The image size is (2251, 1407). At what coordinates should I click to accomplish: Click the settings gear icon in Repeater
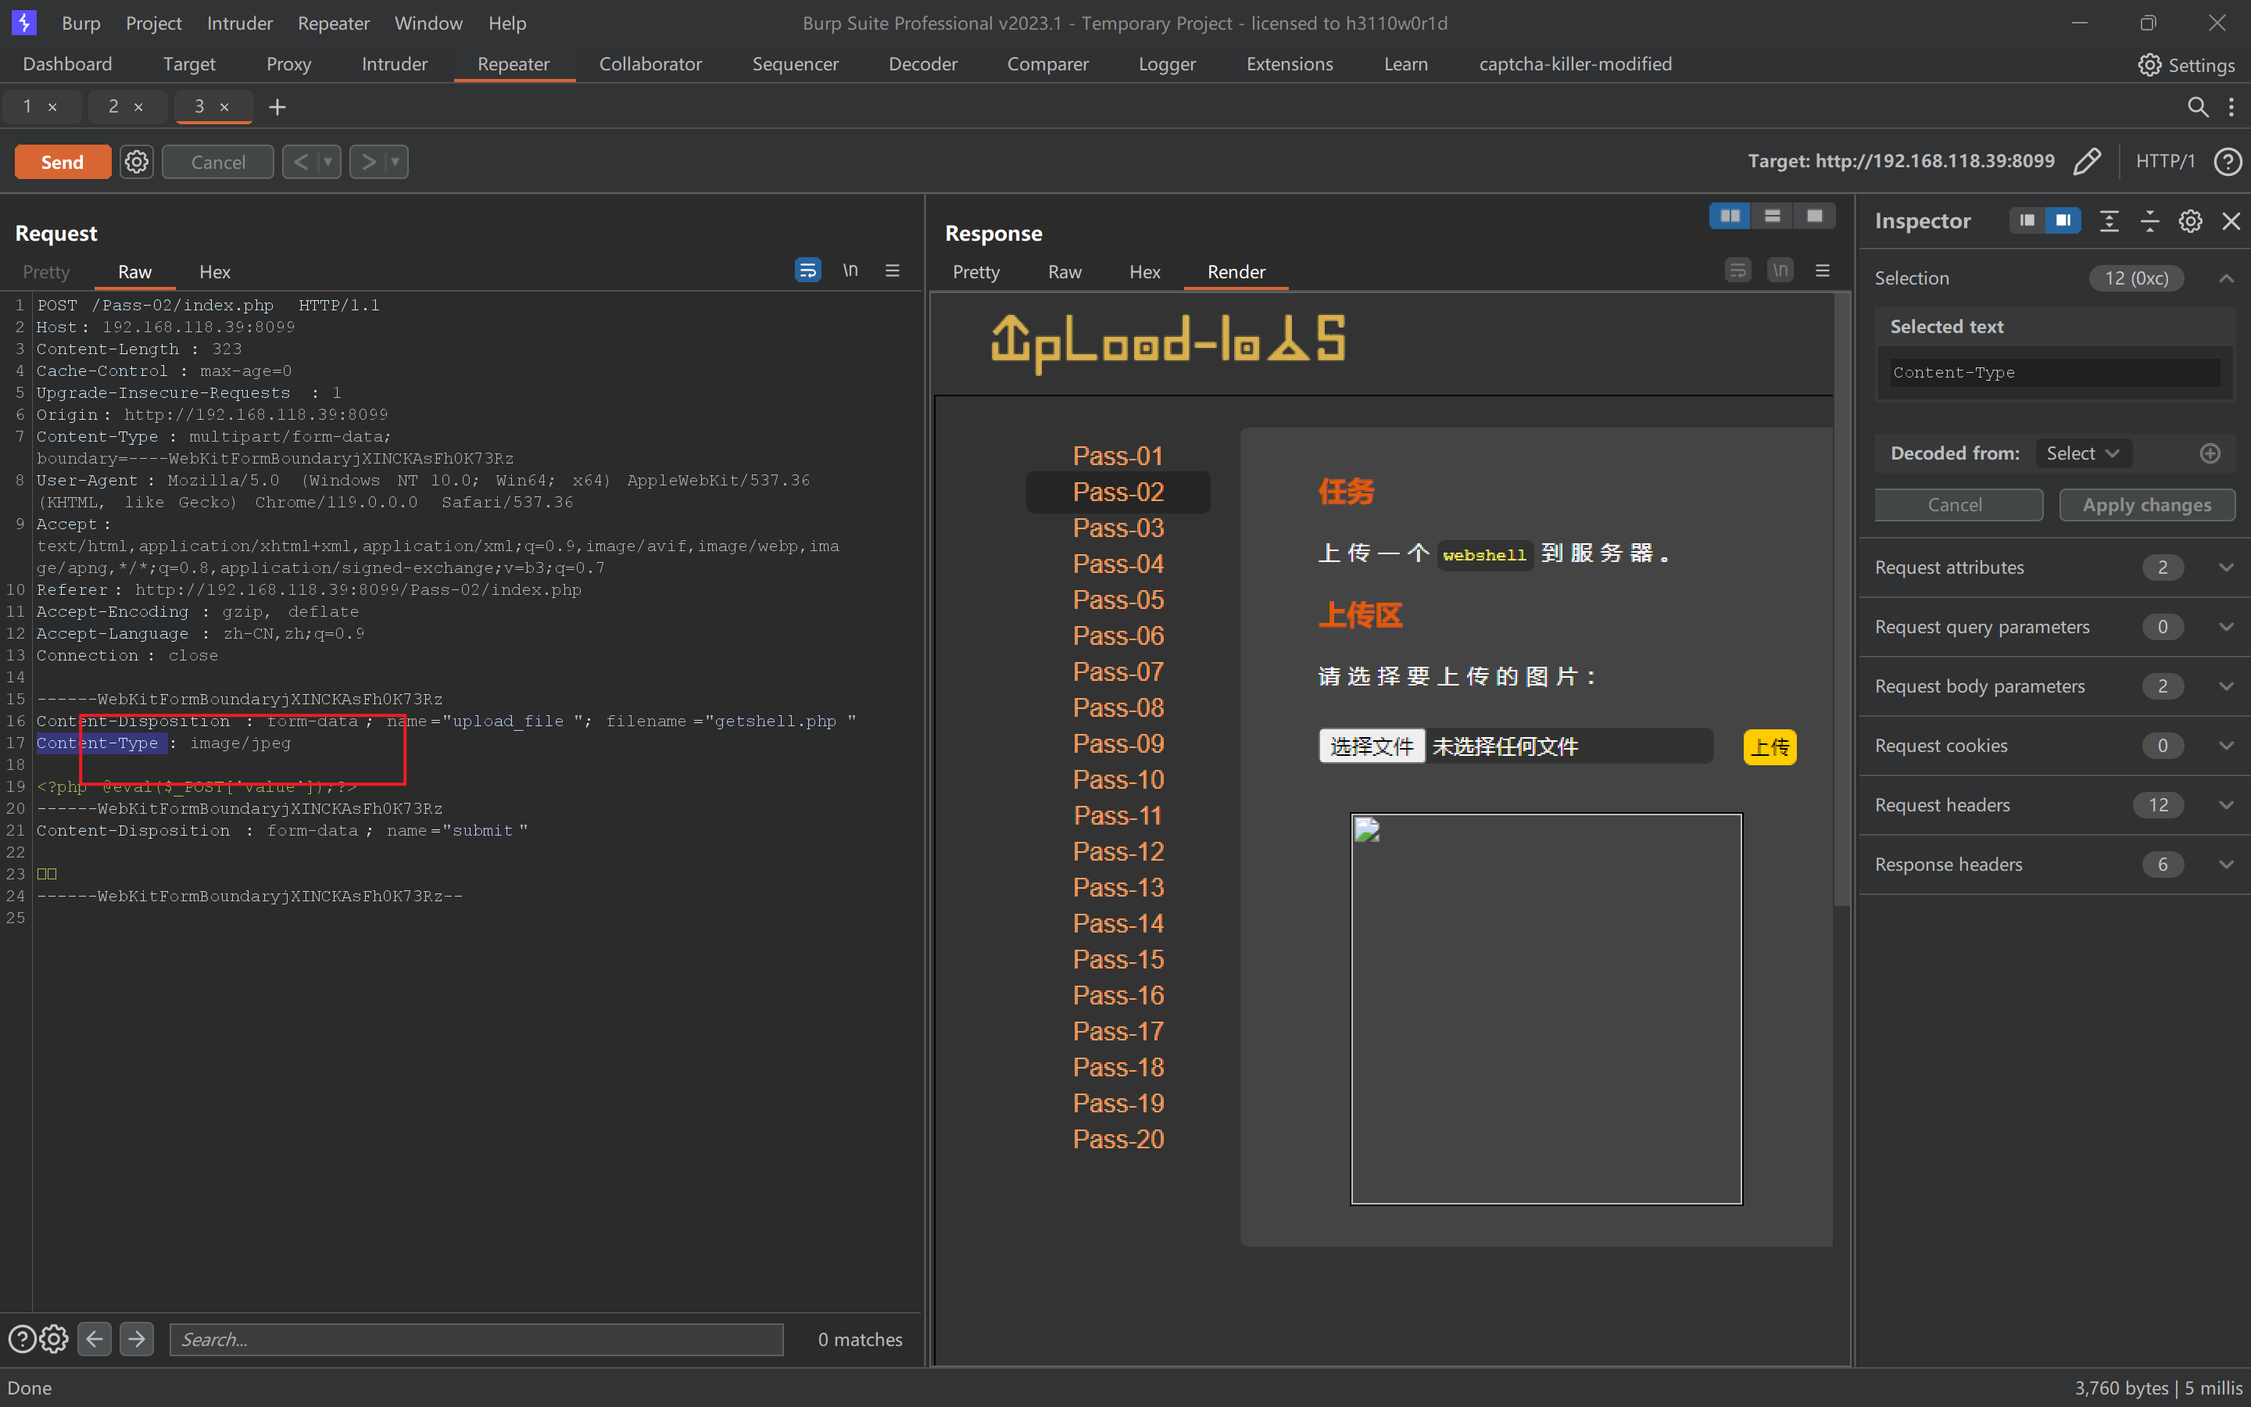point(134,160)
